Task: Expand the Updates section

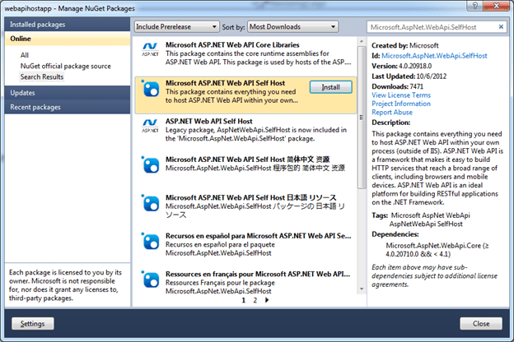Action: [64, 93]
